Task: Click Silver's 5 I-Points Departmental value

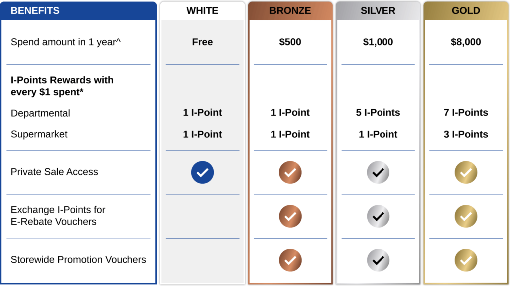Action: click(378, 113)
